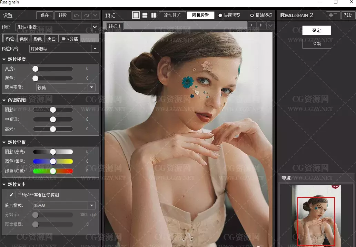Click the 分辨率 slider handle

(36, 215)
